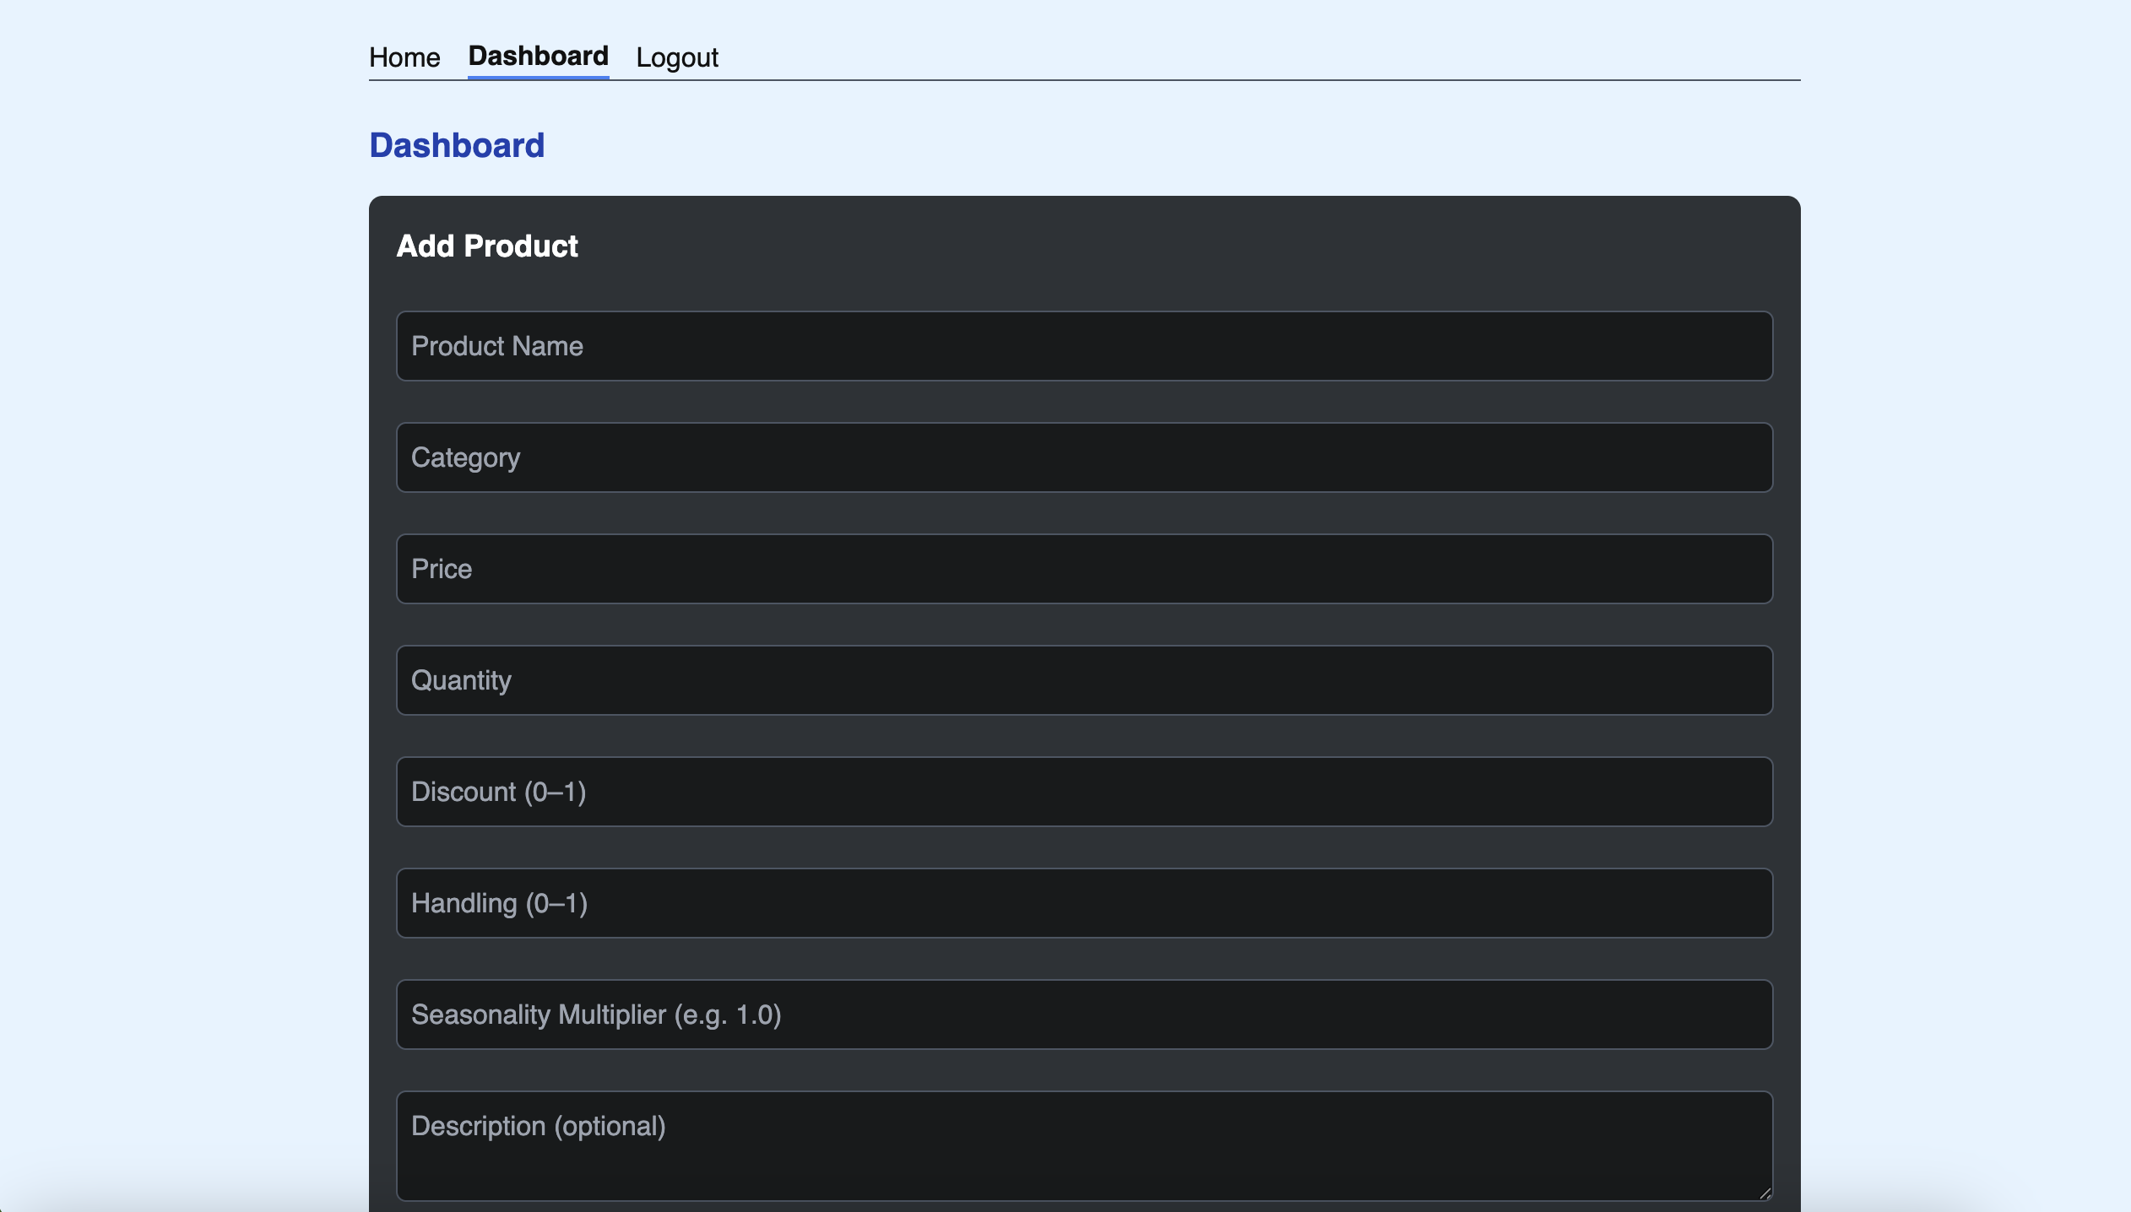Select the Dashboard tab in navigation
The image size is (2131, 1212).
click(x=538, y=56)
